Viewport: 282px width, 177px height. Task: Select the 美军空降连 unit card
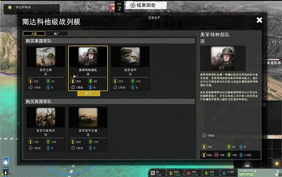click(x=45, y=68)
